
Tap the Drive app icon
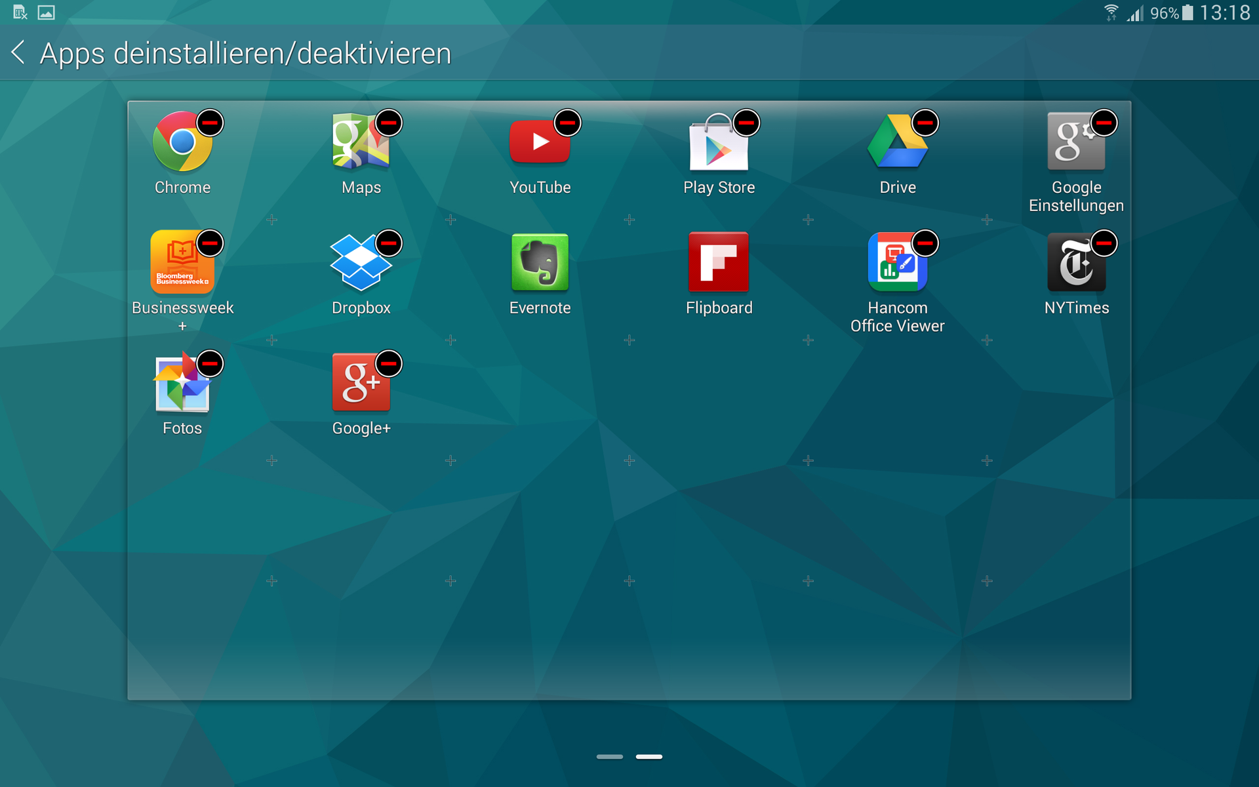click(897, 142)
